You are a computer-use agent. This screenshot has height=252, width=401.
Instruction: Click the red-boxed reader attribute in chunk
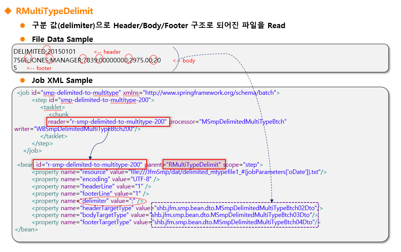[x=108, y=121]
